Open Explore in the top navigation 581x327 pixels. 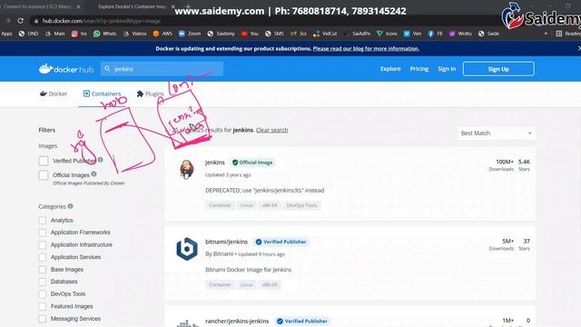click(x=390, y=69)
